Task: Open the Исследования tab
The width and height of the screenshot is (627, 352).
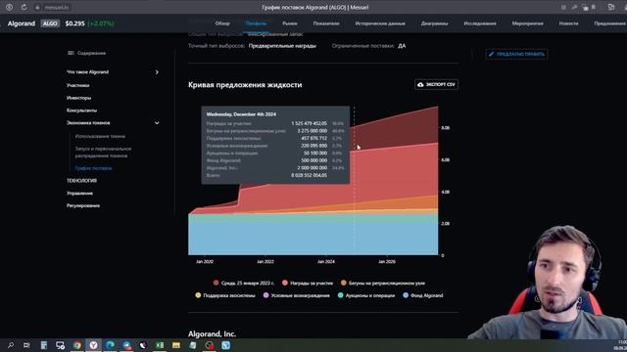Action: click(x=480, y=23)
